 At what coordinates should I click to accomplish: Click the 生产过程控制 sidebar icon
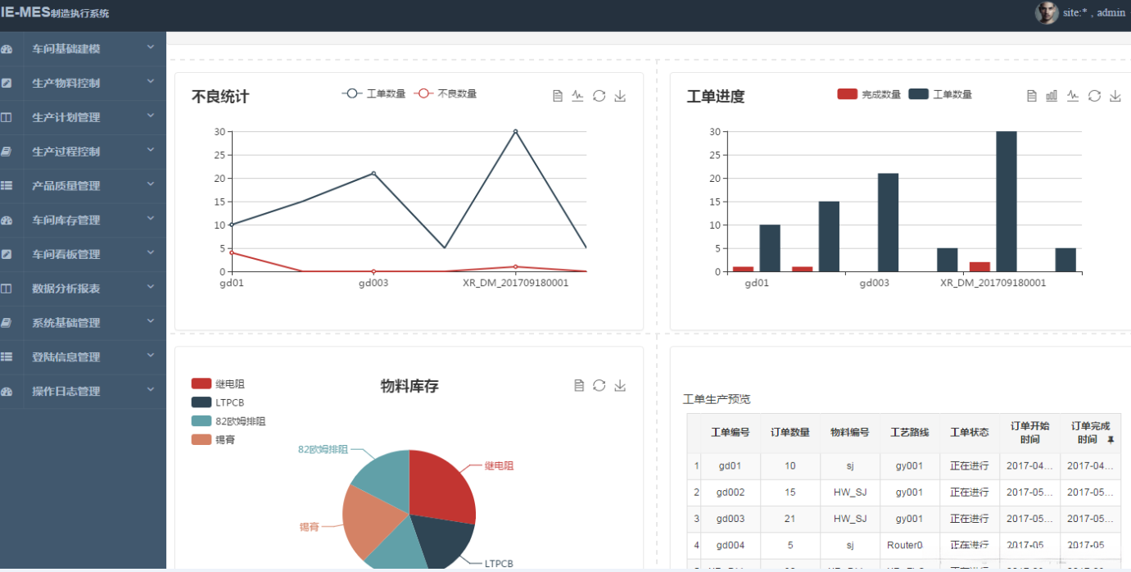click(x=7, y=152)
